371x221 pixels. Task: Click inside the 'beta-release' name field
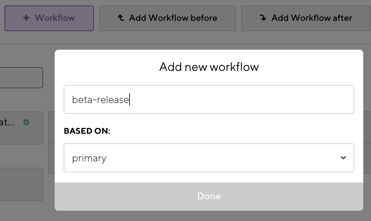click(209, 99)
